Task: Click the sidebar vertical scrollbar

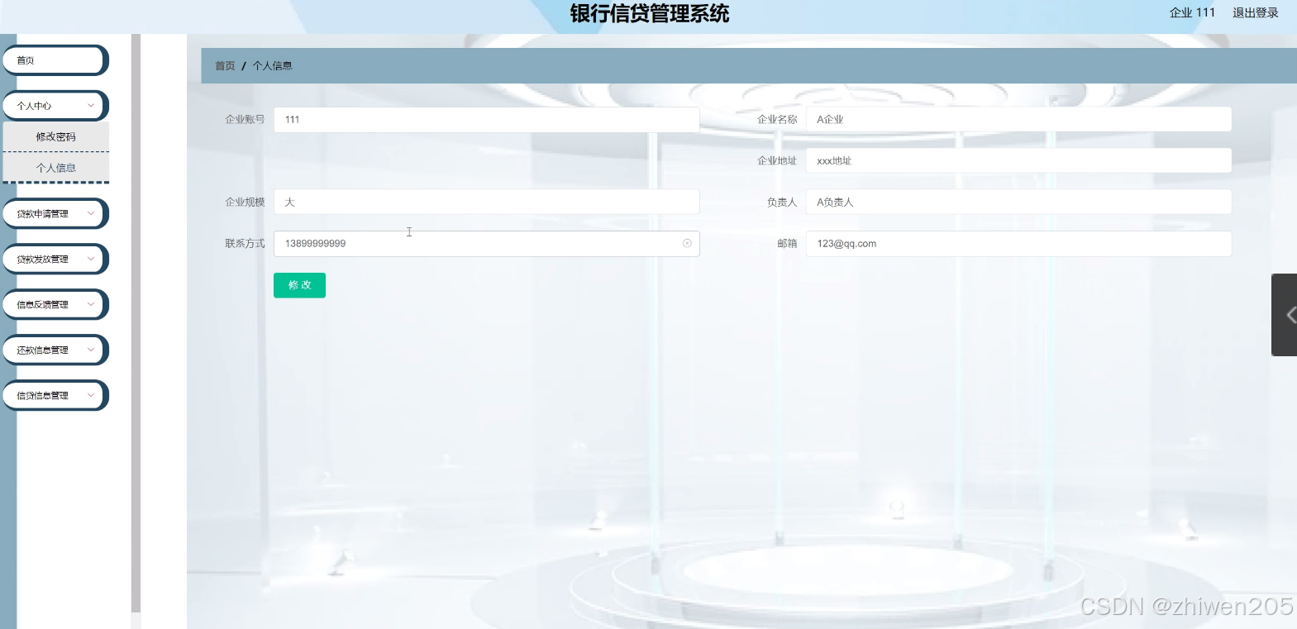Action: click(x=136, y=322)
